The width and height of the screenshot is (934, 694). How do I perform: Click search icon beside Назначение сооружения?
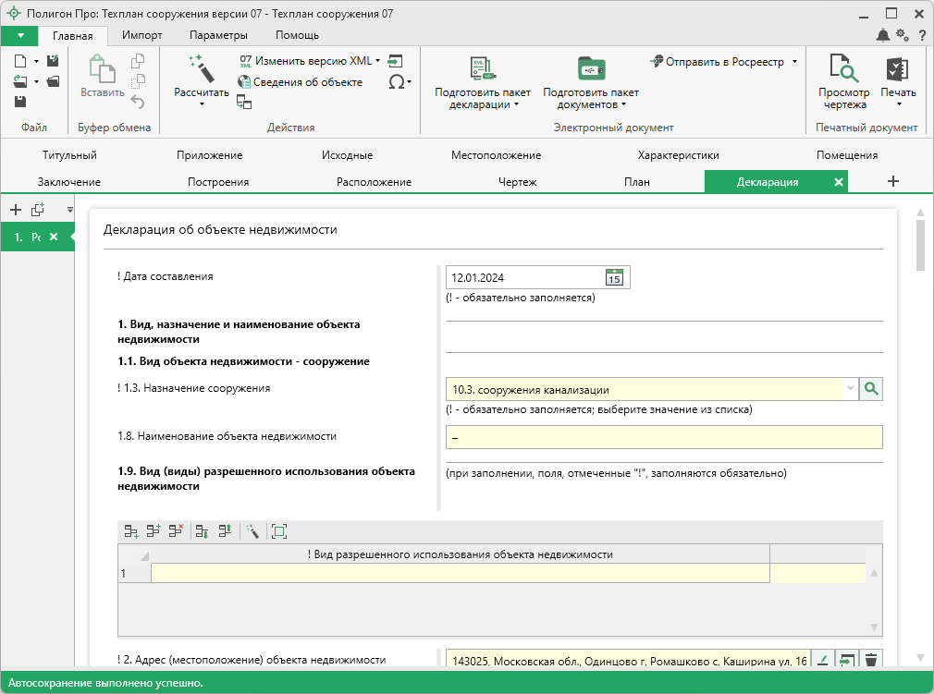[871, 389]
